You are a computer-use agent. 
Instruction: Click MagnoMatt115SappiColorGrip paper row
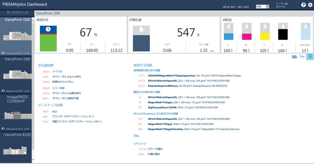pos(189,129)
